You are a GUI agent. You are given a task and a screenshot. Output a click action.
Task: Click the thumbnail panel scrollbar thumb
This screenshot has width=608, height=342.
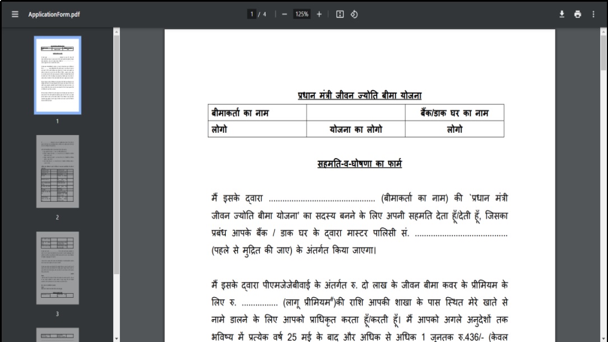point(117,155)
